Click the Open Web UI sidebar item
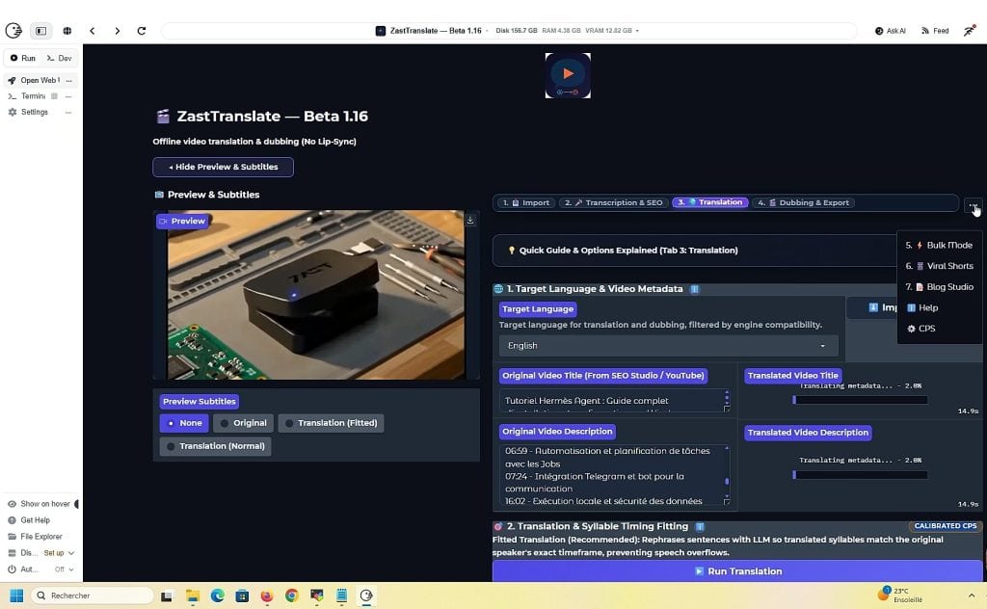 pyautogui.click(x=34, y=80)
